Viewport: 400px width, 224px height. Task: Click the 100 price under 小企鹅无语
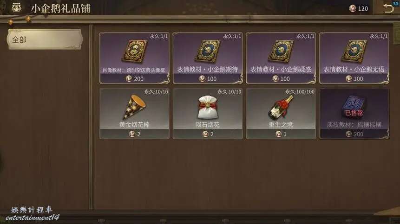coord(354,79)
